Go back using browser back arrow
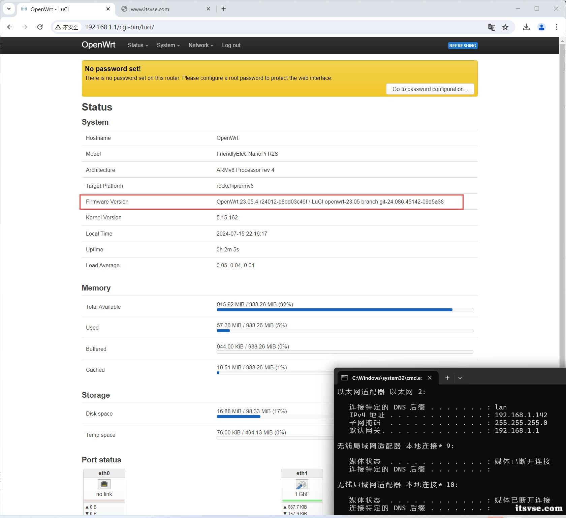 coord(10,27)
